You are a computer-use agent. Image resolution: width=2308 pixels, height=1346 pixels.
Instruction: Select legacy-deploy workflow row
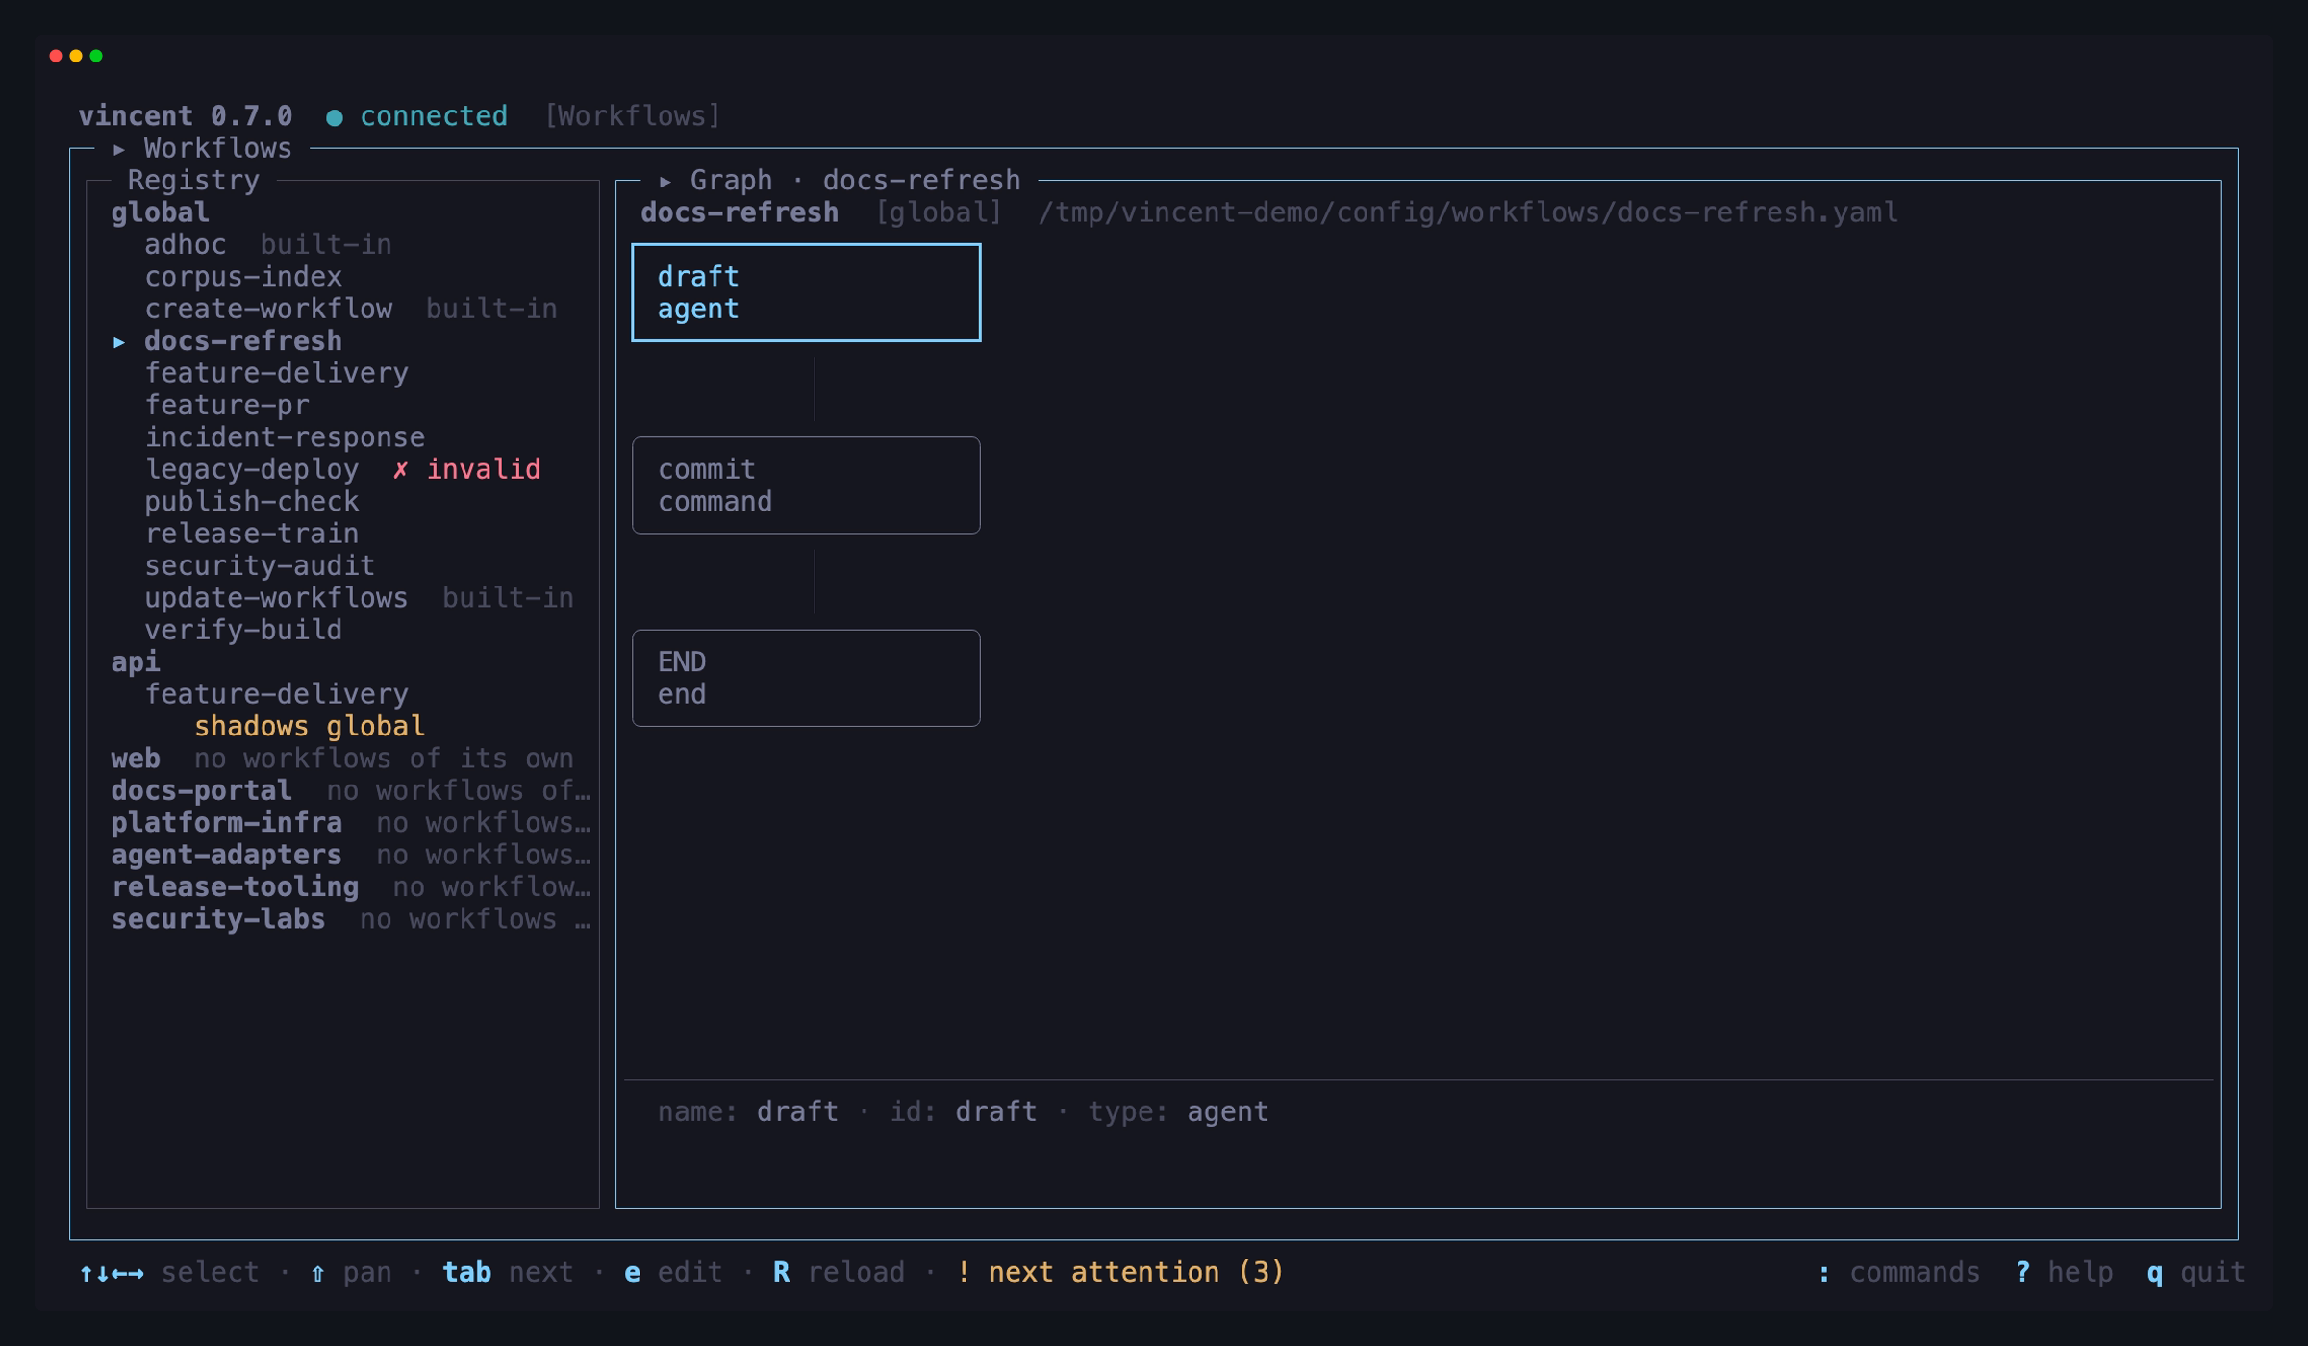[342, 470]
